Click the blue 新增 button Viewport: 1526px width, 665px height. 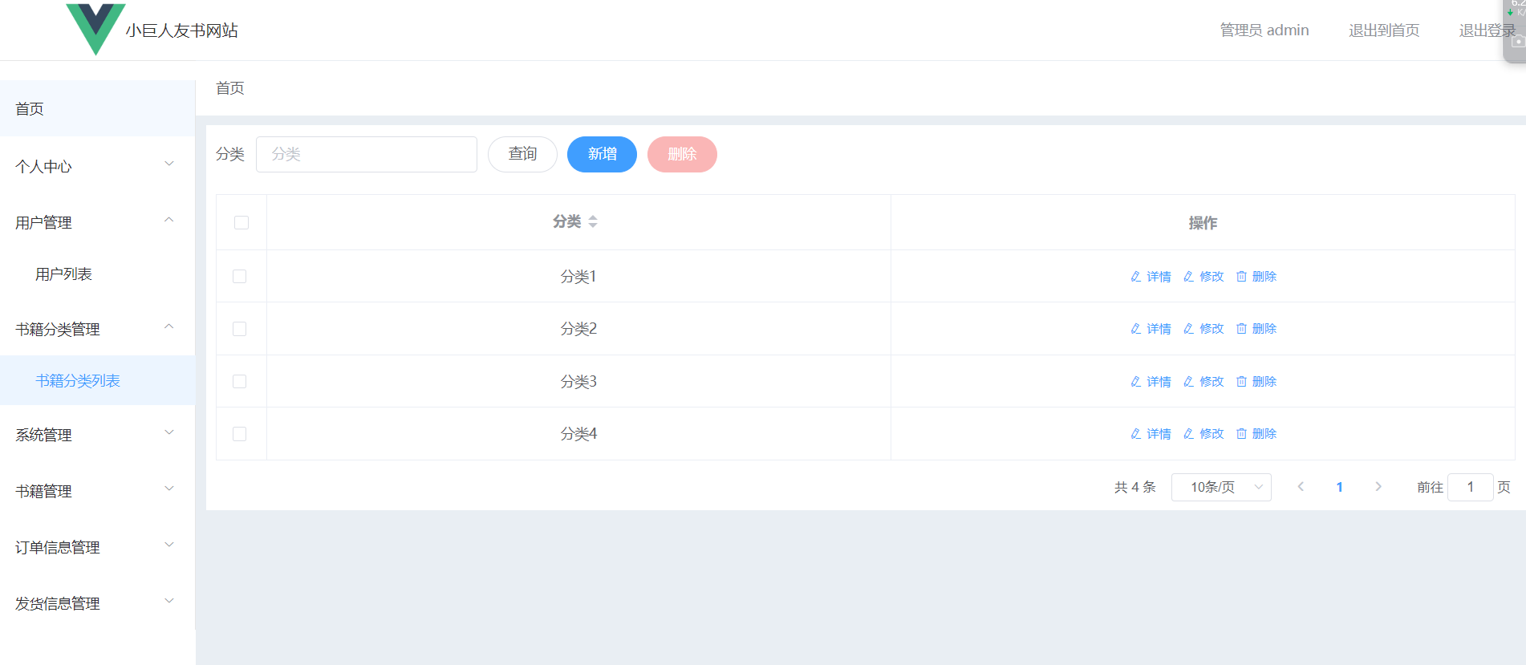(x=602, y=154)
